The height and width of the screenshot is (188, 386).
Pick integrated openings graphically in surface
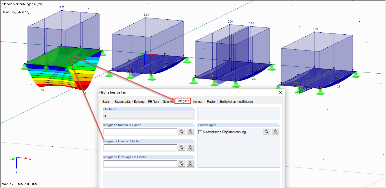click(181, 163)
